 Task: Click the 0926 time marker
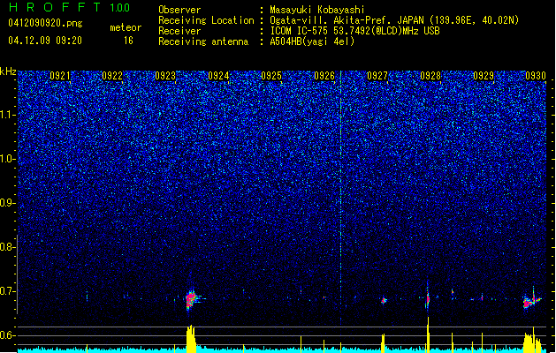(324, 76)
